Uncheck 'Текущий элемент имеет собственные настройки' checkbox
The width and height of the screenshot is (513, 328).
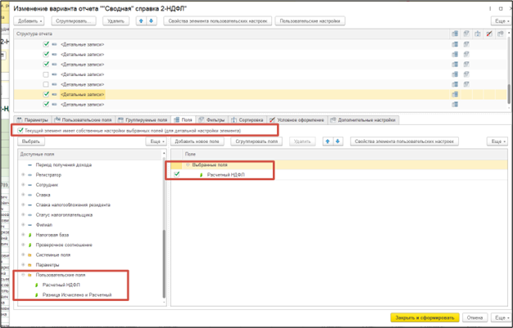click(21, 130)
